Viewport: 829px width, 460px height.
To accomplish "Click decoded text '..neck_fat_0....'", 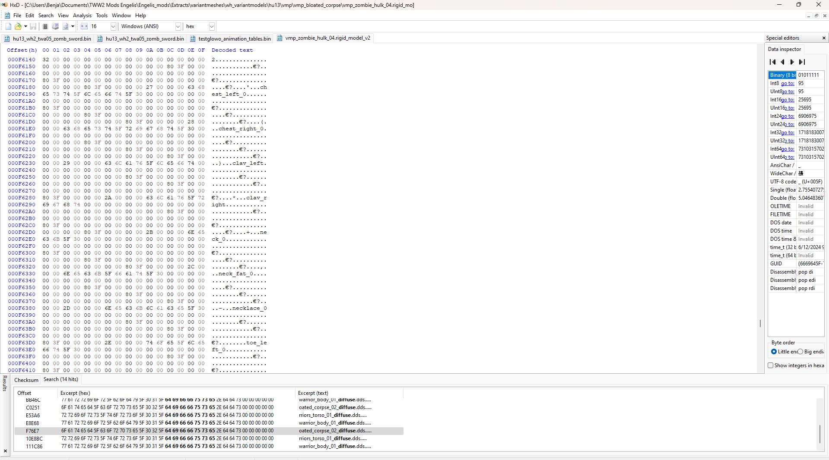I will [x=239, y=274].
